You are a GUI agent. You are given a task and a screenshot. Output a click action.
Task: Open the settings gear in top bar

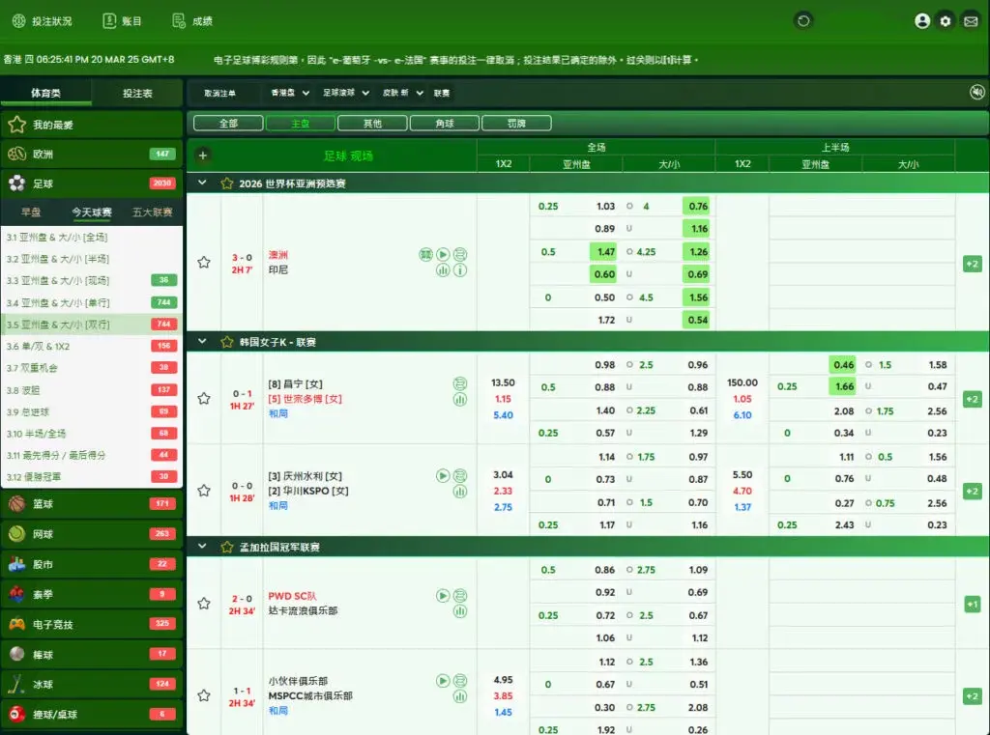(946, 21)
